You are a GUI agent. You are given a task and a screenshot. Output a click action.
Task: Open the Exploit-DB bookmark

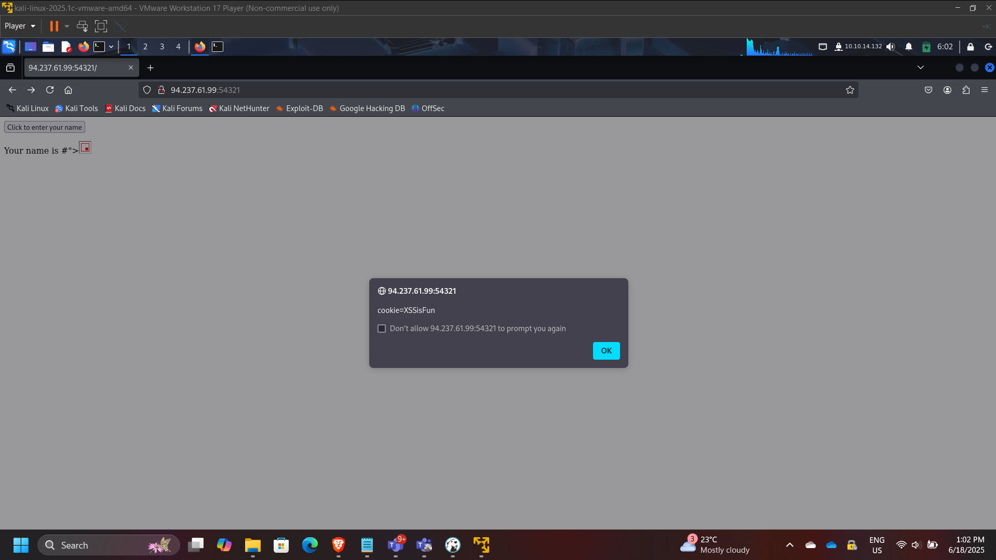tap(304, 108)
